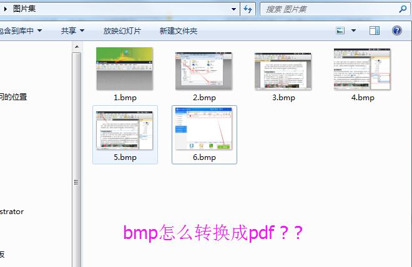The height and width of the screenshot is (267, 412).
Task: Open the address bar history dropdown
Action: [234, 9]
